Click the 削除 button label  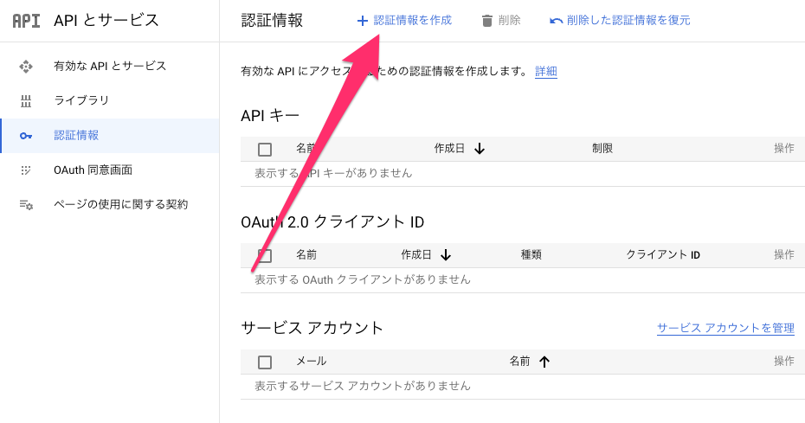(x=509, y=20)
